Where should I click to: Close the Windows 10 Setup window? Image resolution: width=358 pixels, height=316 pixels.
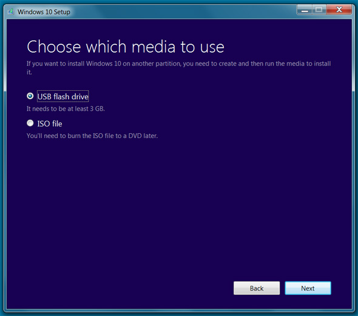339,10
